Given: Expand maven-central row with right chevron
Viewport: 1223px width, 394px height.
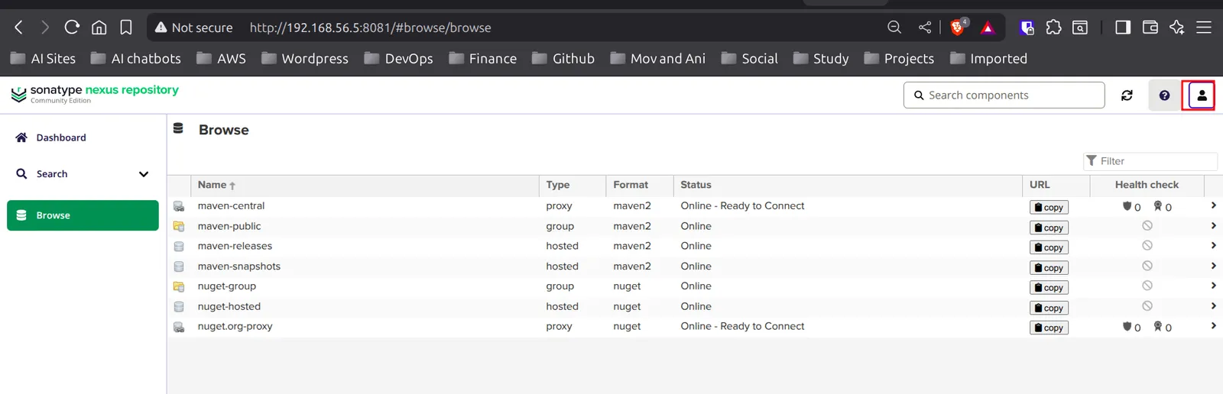Looking at the screenshot, I should (x=1213, y=205).
